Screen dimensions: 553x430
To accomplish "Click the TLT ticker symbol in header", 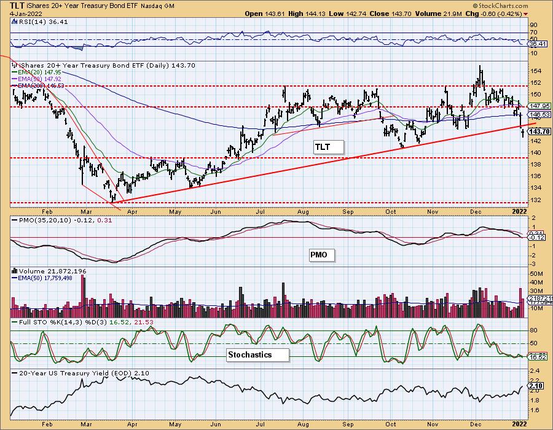I will (17, 6).
